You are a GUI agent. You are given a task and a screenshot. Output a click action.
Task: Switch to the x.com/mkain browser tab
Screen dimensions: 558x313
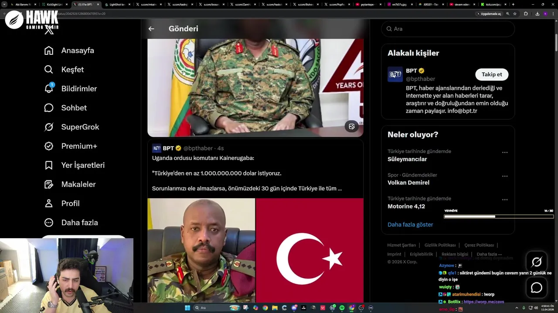click(x=149, y=4)
